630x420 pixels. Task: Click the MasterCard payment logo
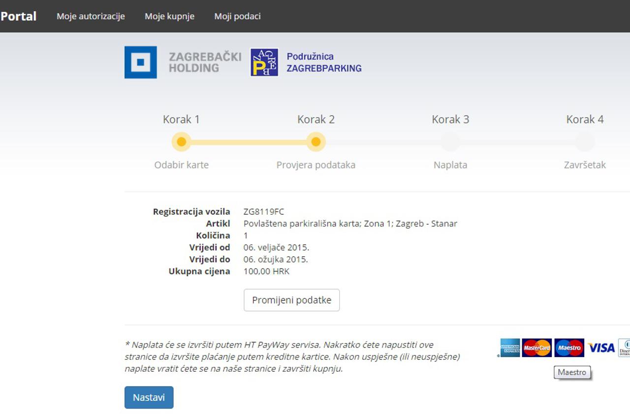pos(537,348)
